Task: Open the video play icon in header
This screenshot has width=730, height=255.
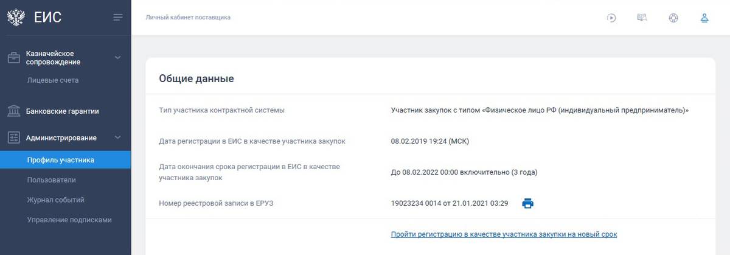Action: 611,18
